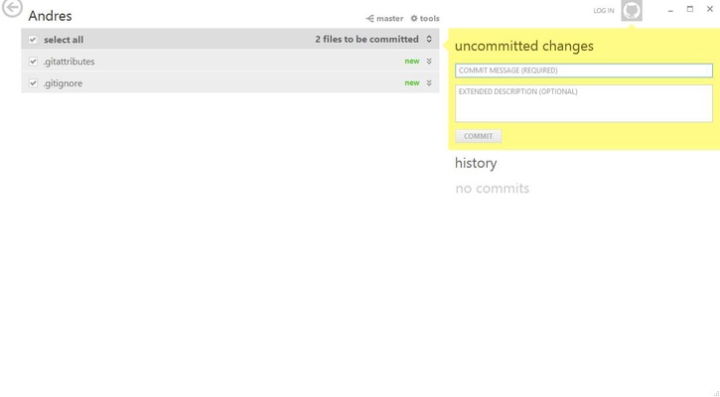Click the LOG IN link
This screenshot has width=720, height=397.
coord(604,11)
